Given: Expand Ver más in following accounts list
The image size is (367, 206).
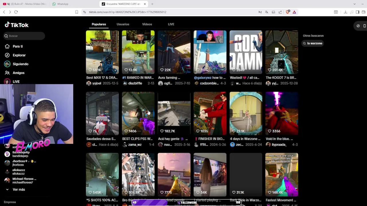Looking at the screenshot, I should click(15, 189).
